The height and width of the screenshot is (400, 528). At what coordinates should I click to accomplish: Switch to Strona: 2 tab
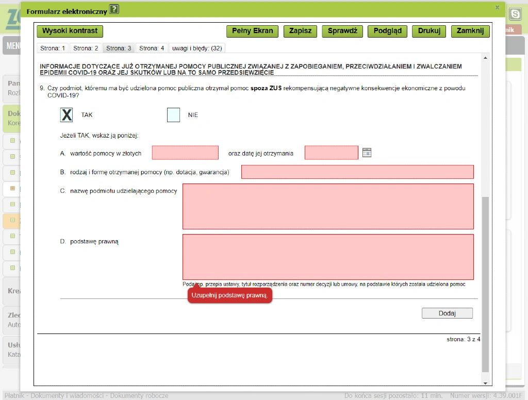pyautogui.click(x=86, y=48)
